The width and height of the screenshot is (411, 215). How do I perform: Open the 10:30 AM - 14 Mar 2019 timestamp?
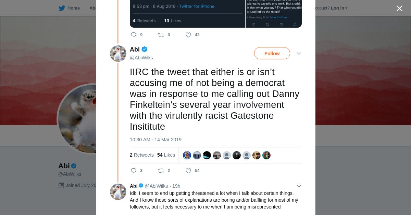155,140
